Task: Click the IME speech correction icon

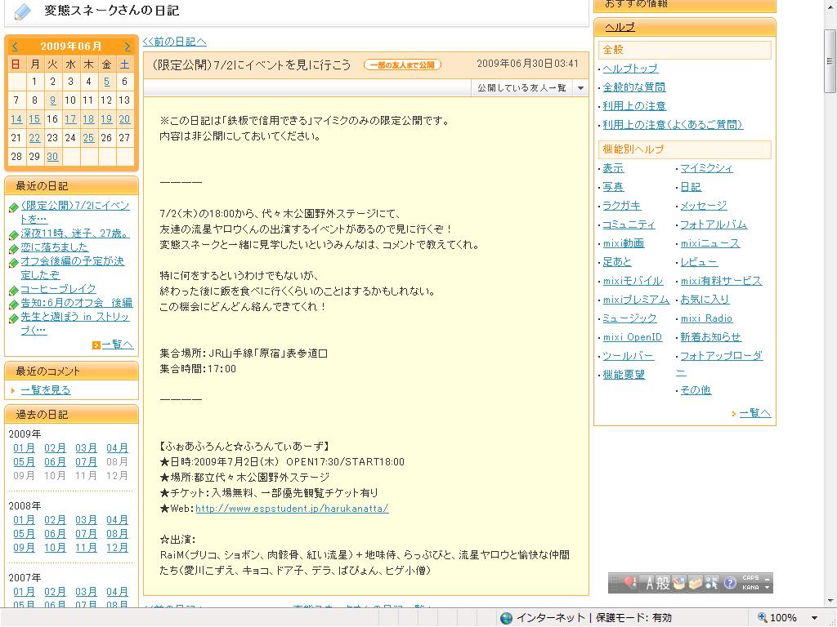Action: pos(630,583)
